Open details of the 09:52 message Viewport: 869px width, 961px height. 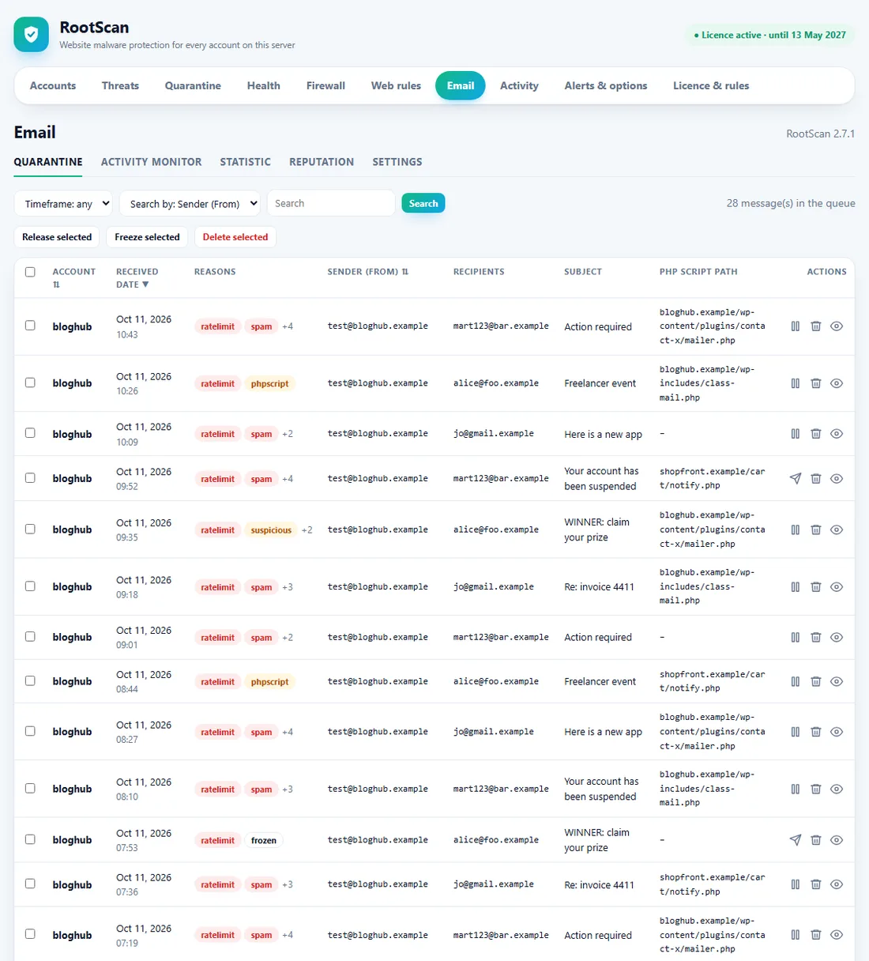837,479
